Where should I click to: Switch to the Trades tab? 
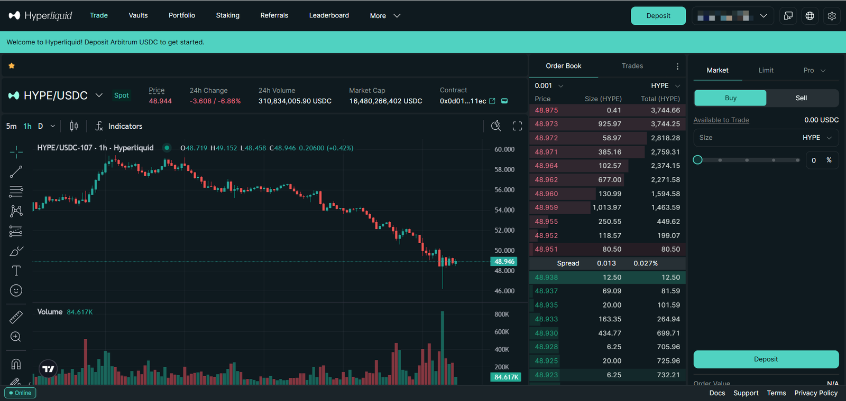tap(632, 66)
